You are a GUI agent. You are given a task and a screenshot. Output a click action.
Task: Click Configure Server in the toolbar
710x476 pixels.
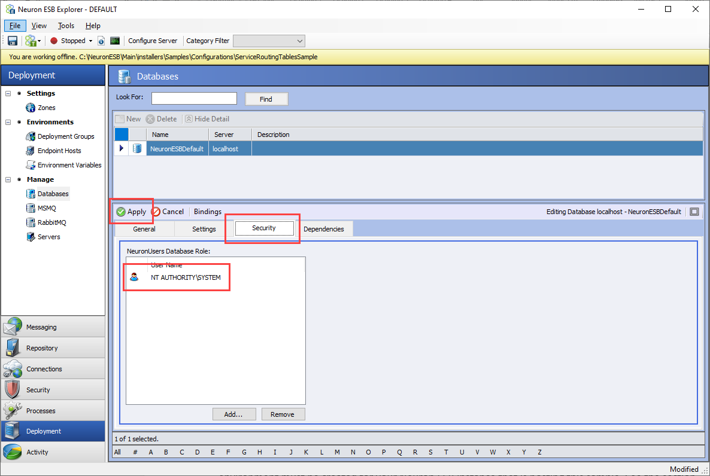pos(153,41)
